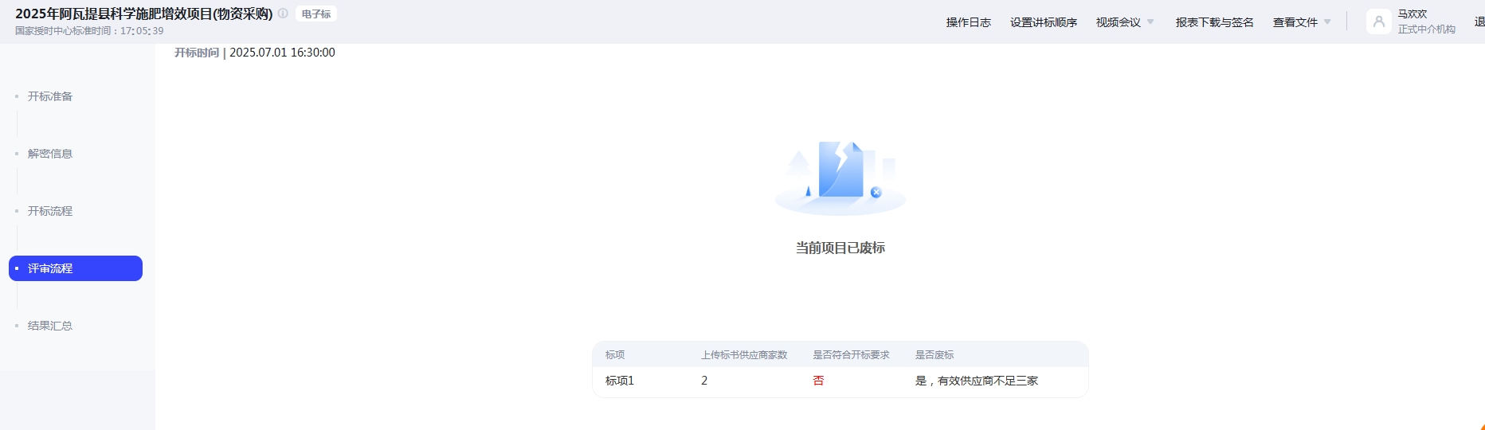Open 设置讲标顺序 in top menu
Screen dimensions: 1485x430
click(x=1044, y=22)
